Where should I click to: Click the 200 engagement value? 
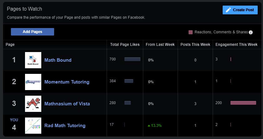[x=219, y=103]
